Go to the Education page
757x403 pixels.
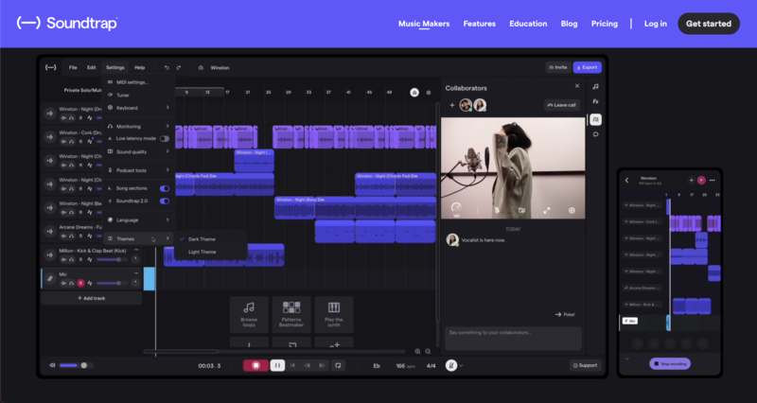coord(528,24)
